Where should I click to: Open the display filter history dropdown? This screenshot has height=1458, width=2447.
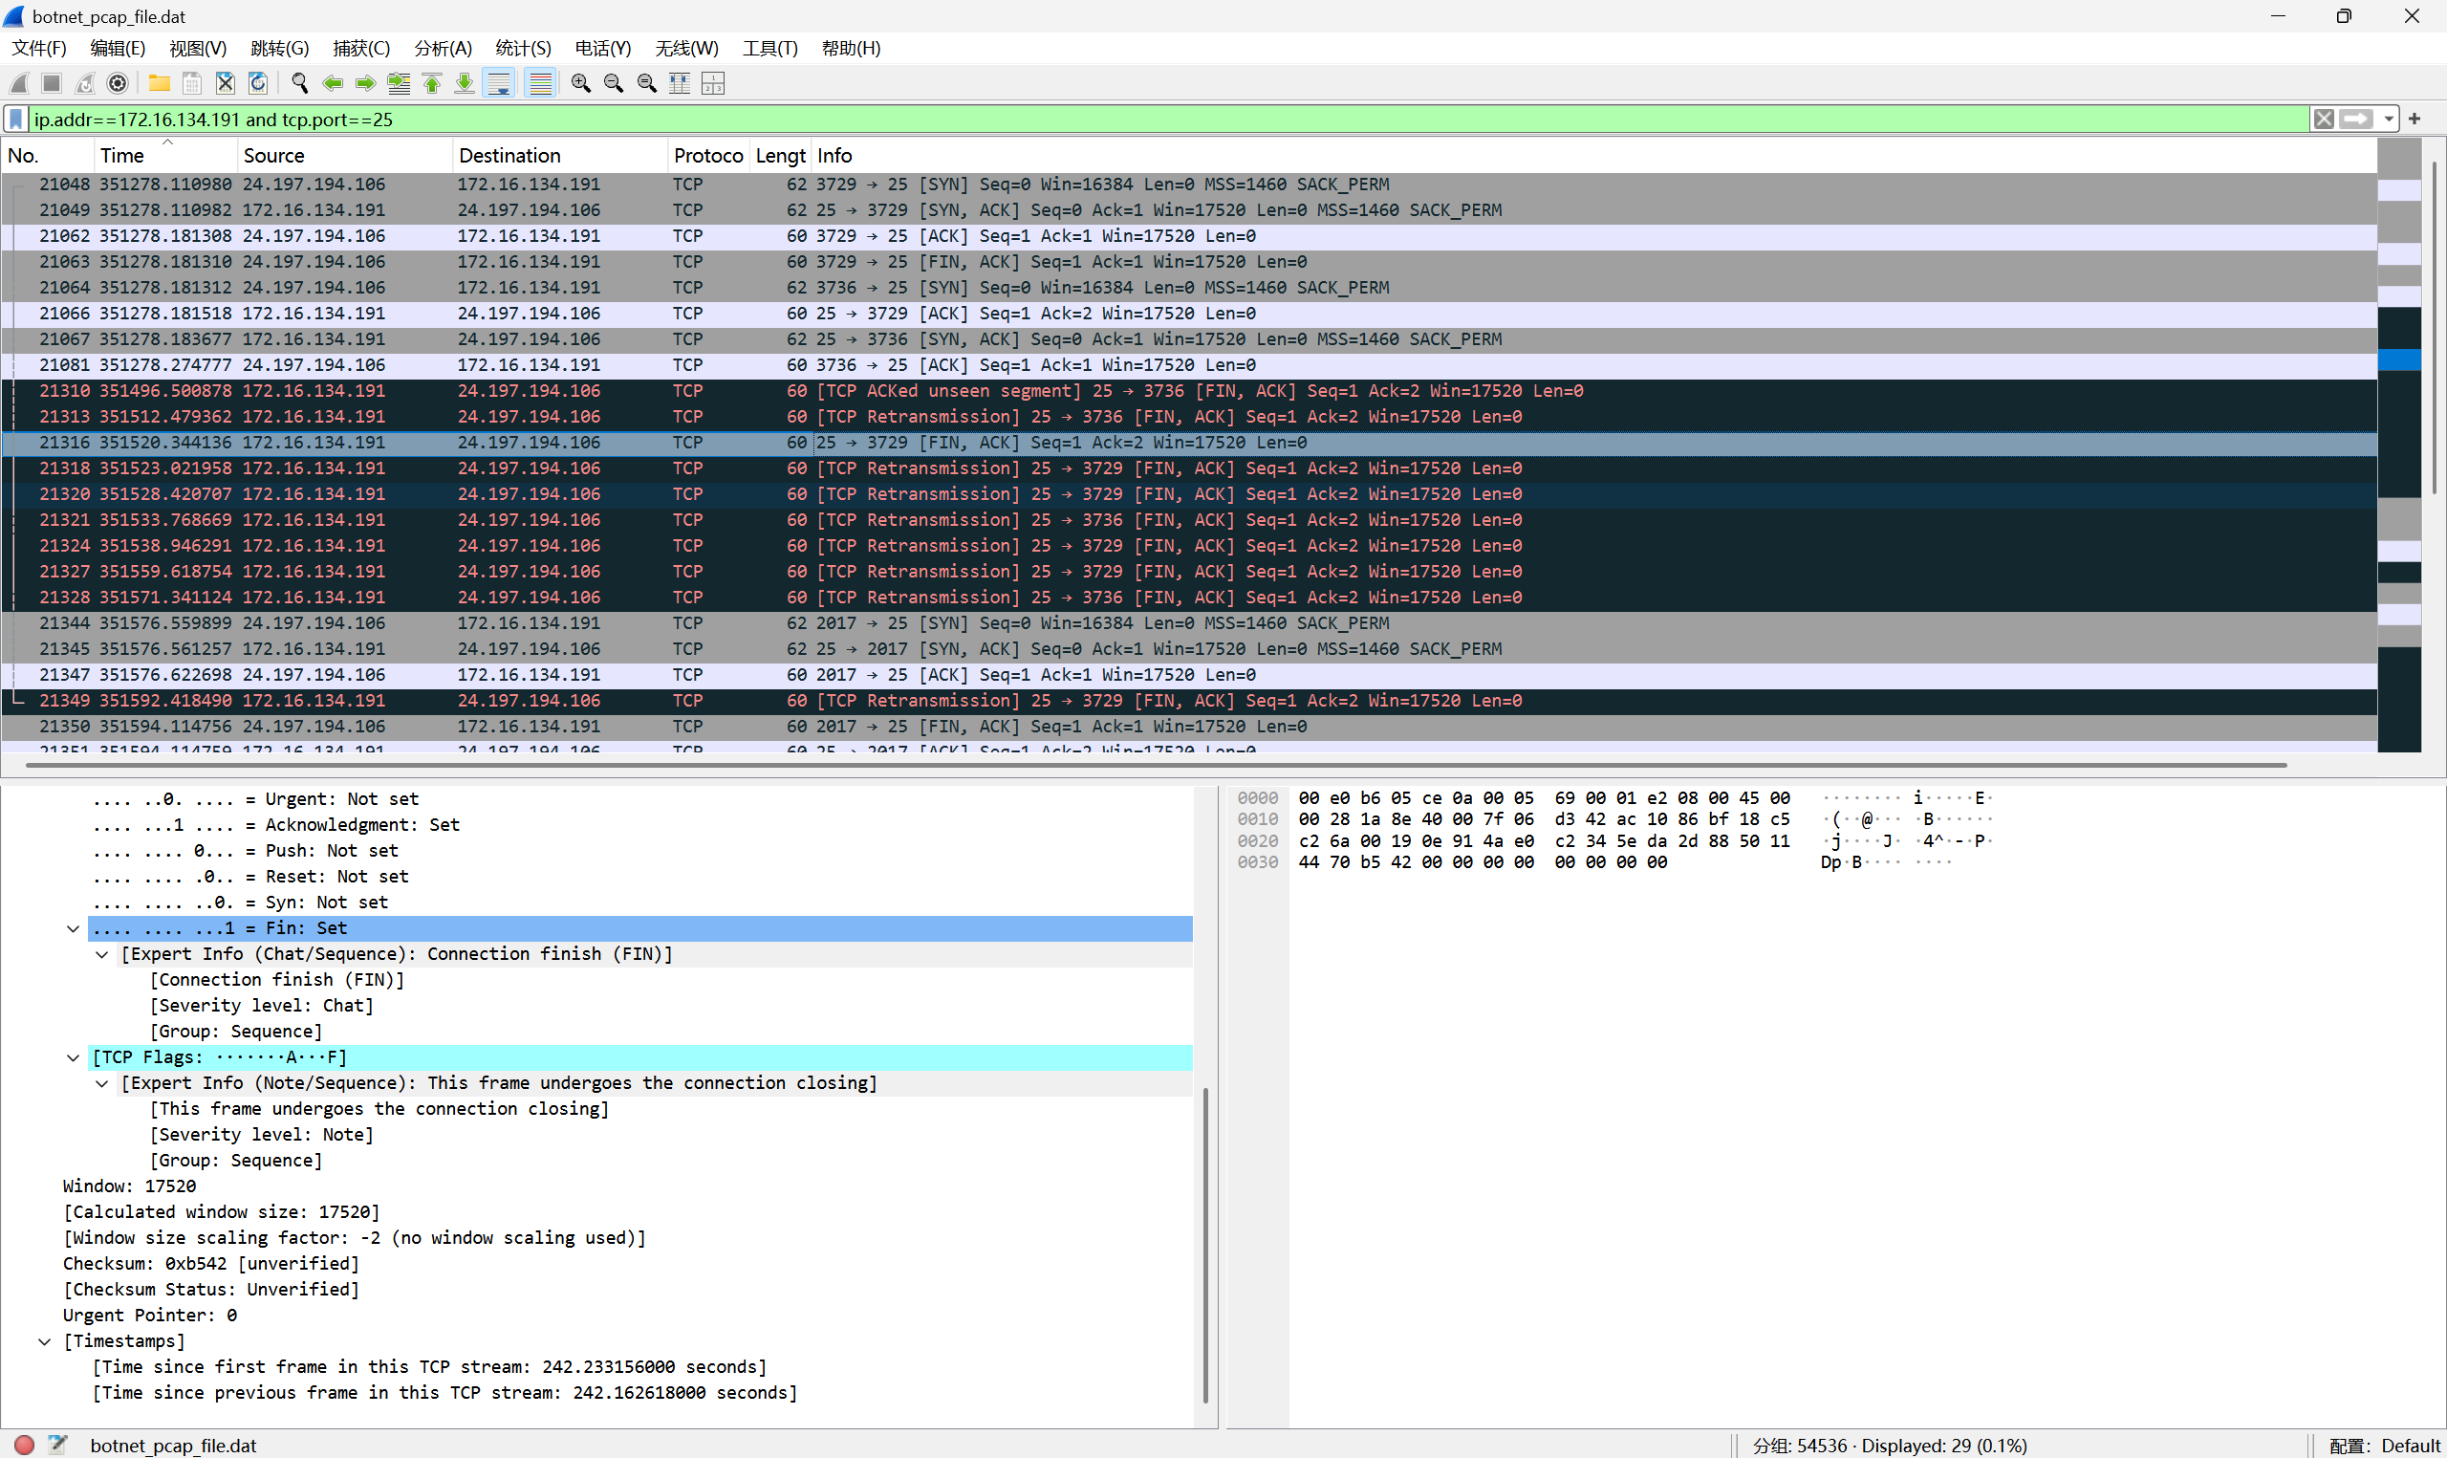2389,119
